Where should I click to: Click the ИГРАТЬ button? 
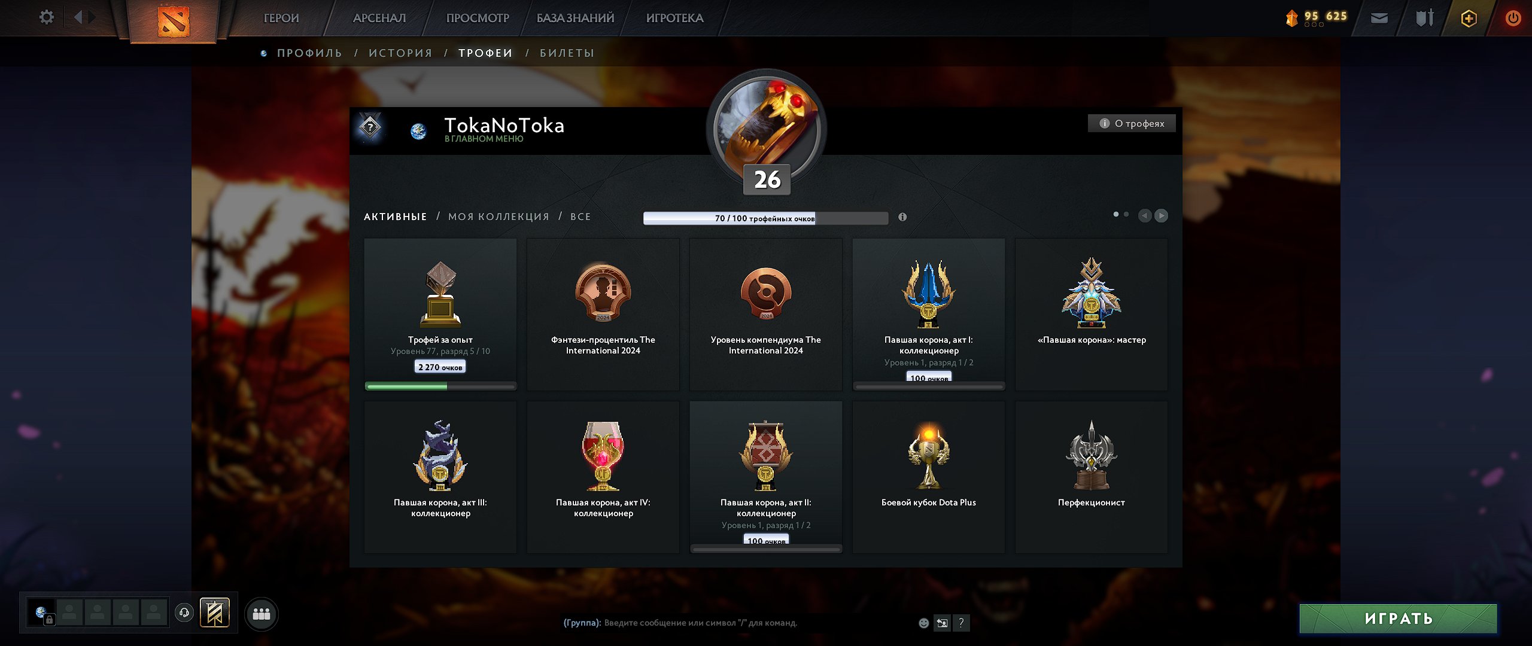click(x=1399, y=618)
